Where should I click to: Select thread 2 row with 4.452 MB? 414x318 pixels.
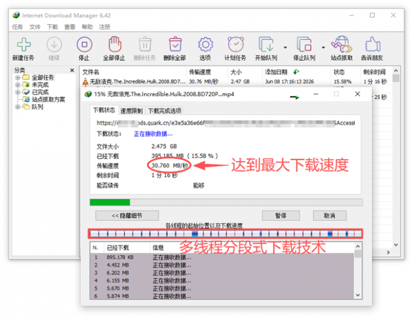[x=222, y=265]
